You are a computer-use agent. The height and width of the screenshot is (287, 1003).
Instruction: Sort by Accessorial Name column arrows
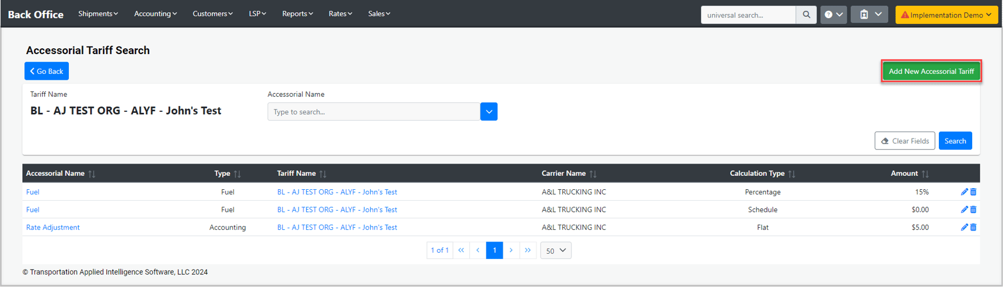coord(92,173)
